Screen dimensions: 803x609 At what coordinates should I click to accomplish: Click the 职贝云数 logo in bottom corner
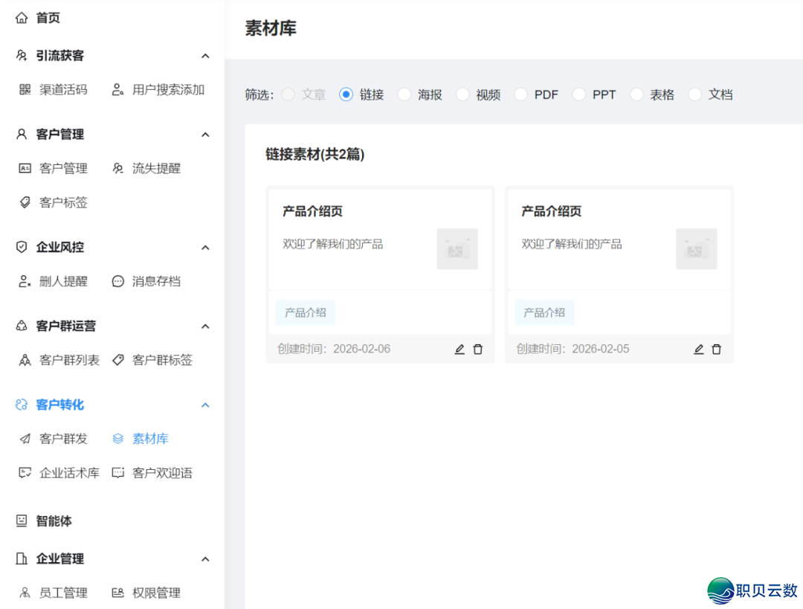point(744,588)
